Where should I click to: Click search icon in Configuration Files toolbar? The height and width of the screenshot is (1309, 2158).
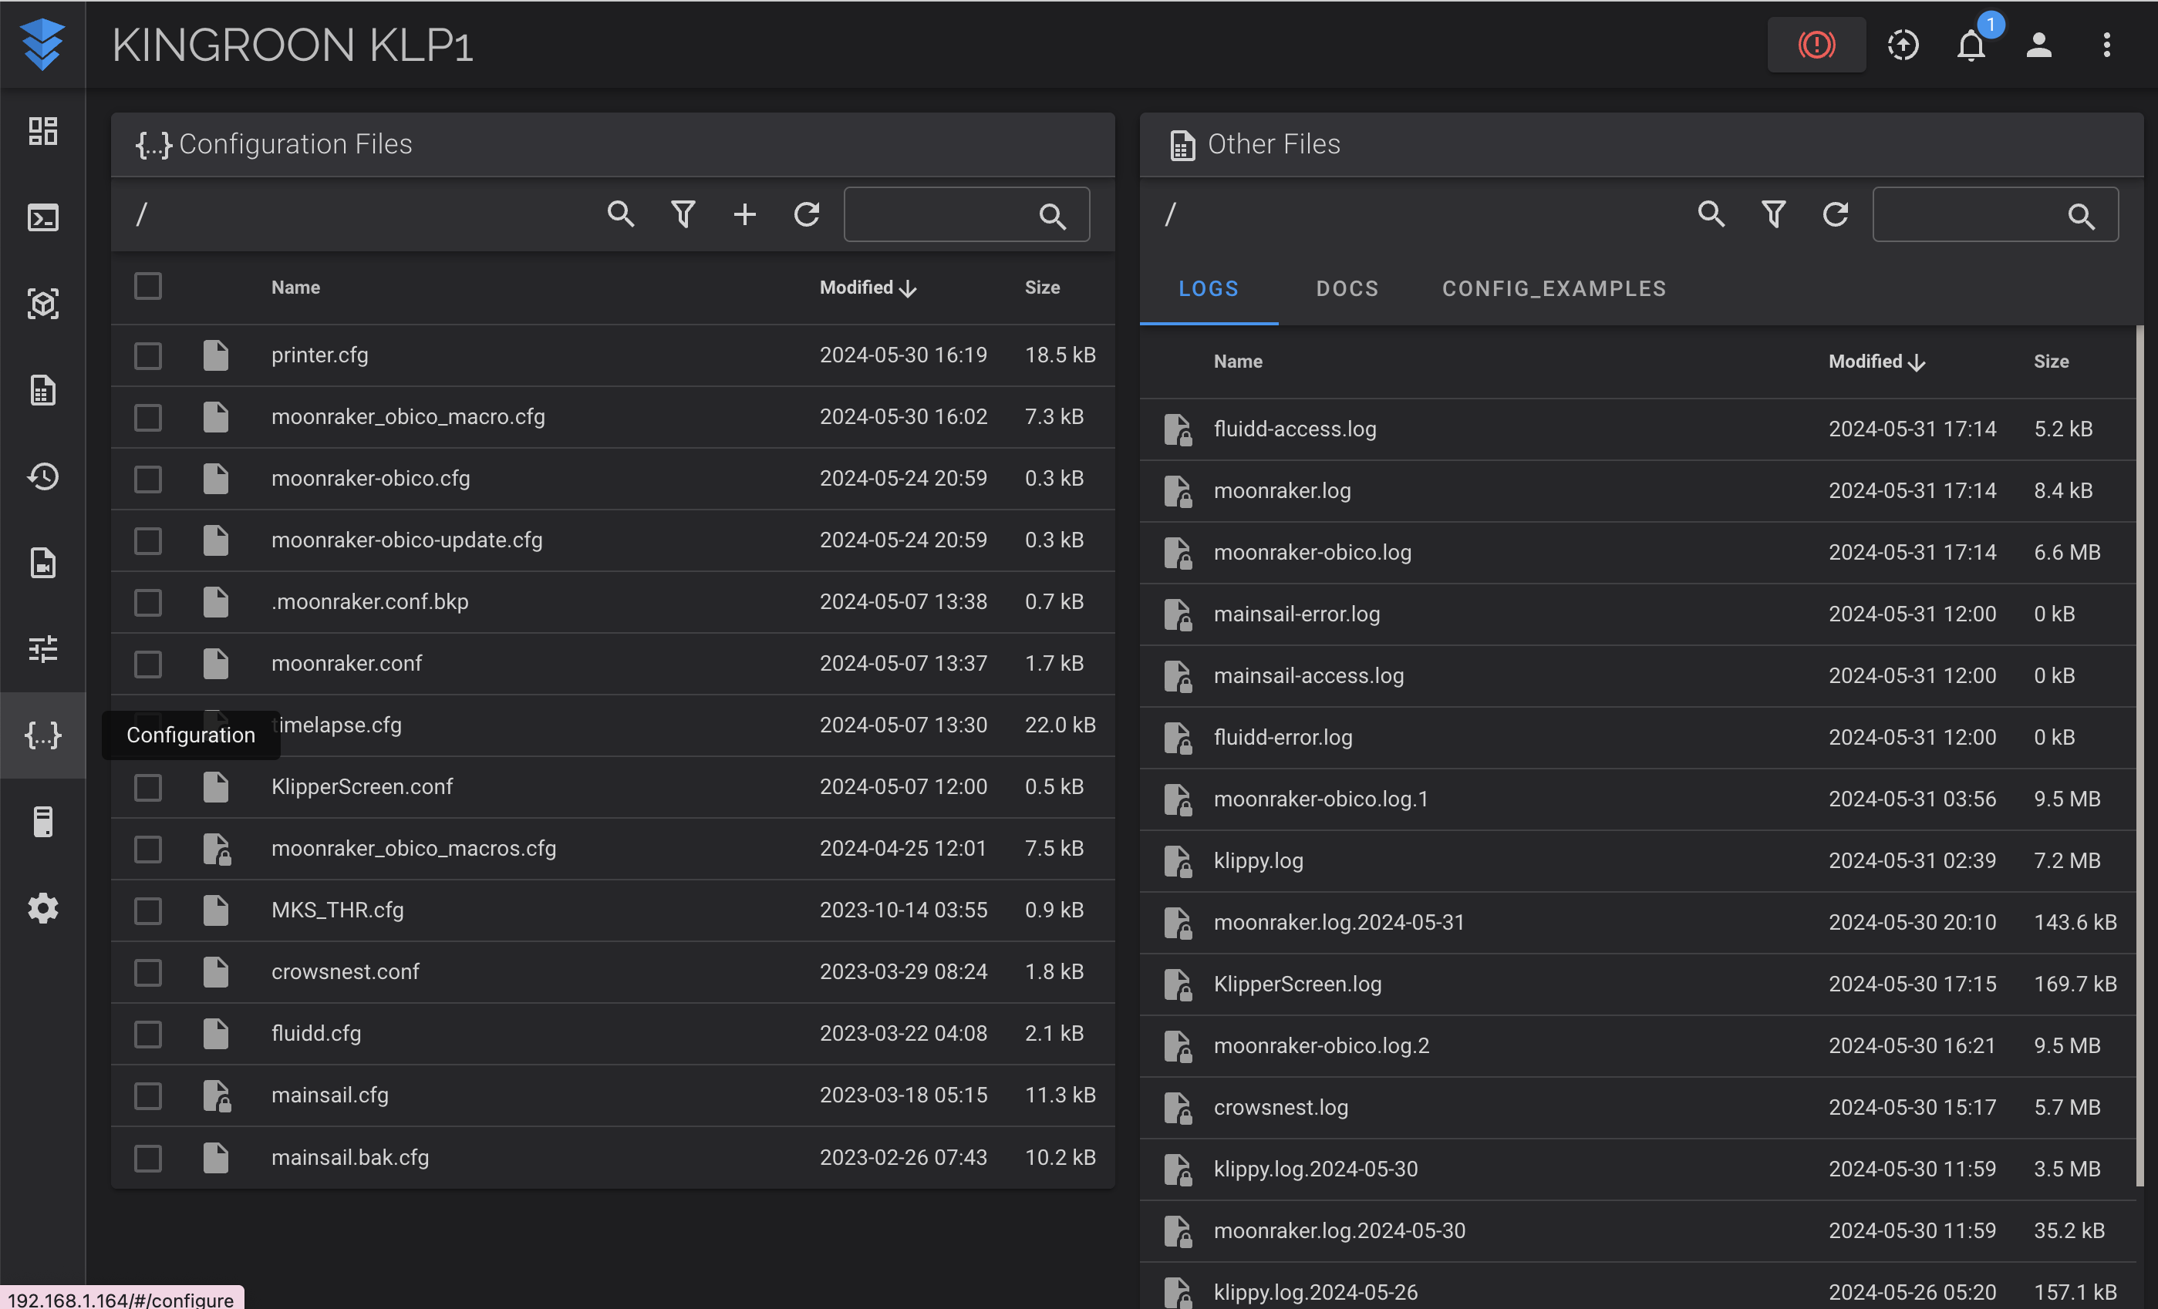coord(621,214)
